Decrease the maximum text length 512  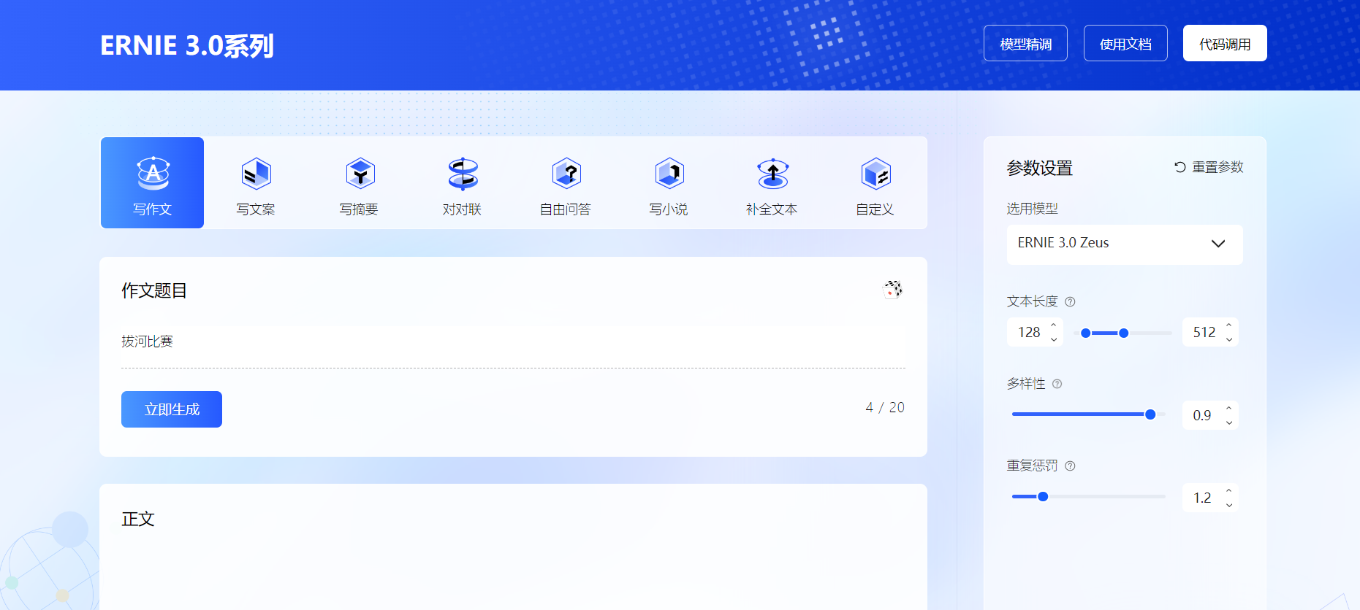1228,339
